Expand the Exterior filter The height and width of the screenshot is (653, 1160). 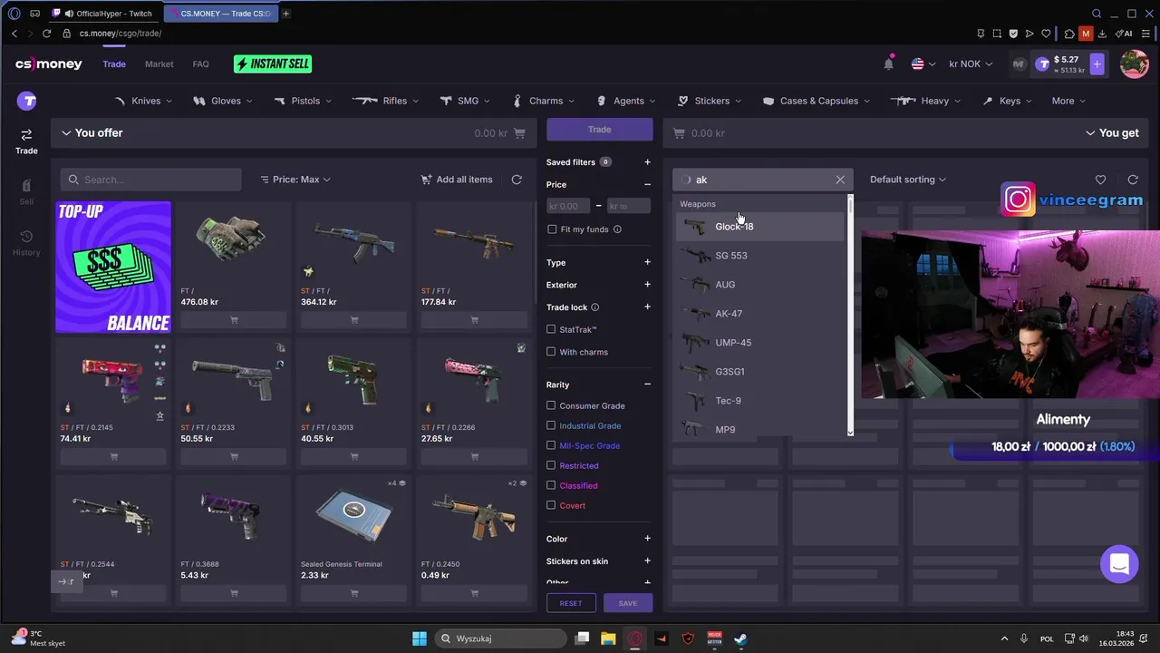tap(647, 285)
